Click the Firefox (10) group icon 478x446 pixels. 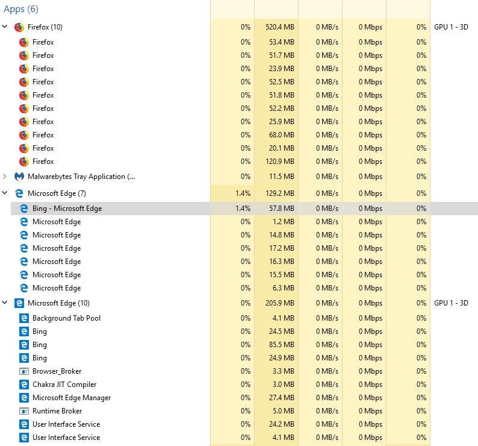click(19, 27)
